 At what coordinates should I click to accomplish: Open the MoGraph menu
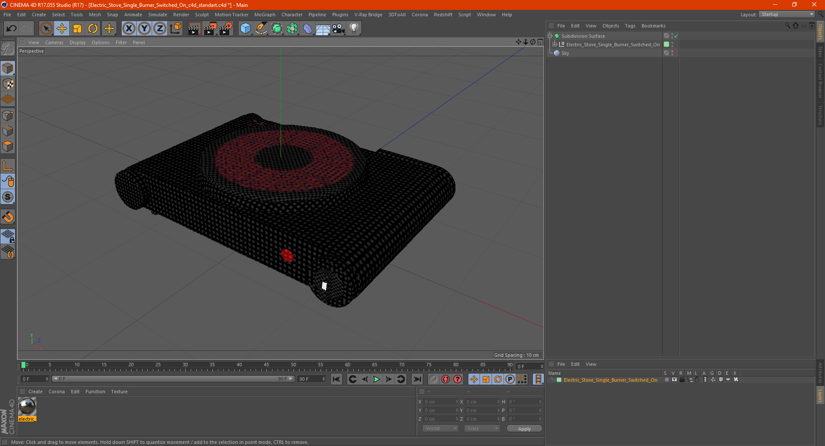265,15
